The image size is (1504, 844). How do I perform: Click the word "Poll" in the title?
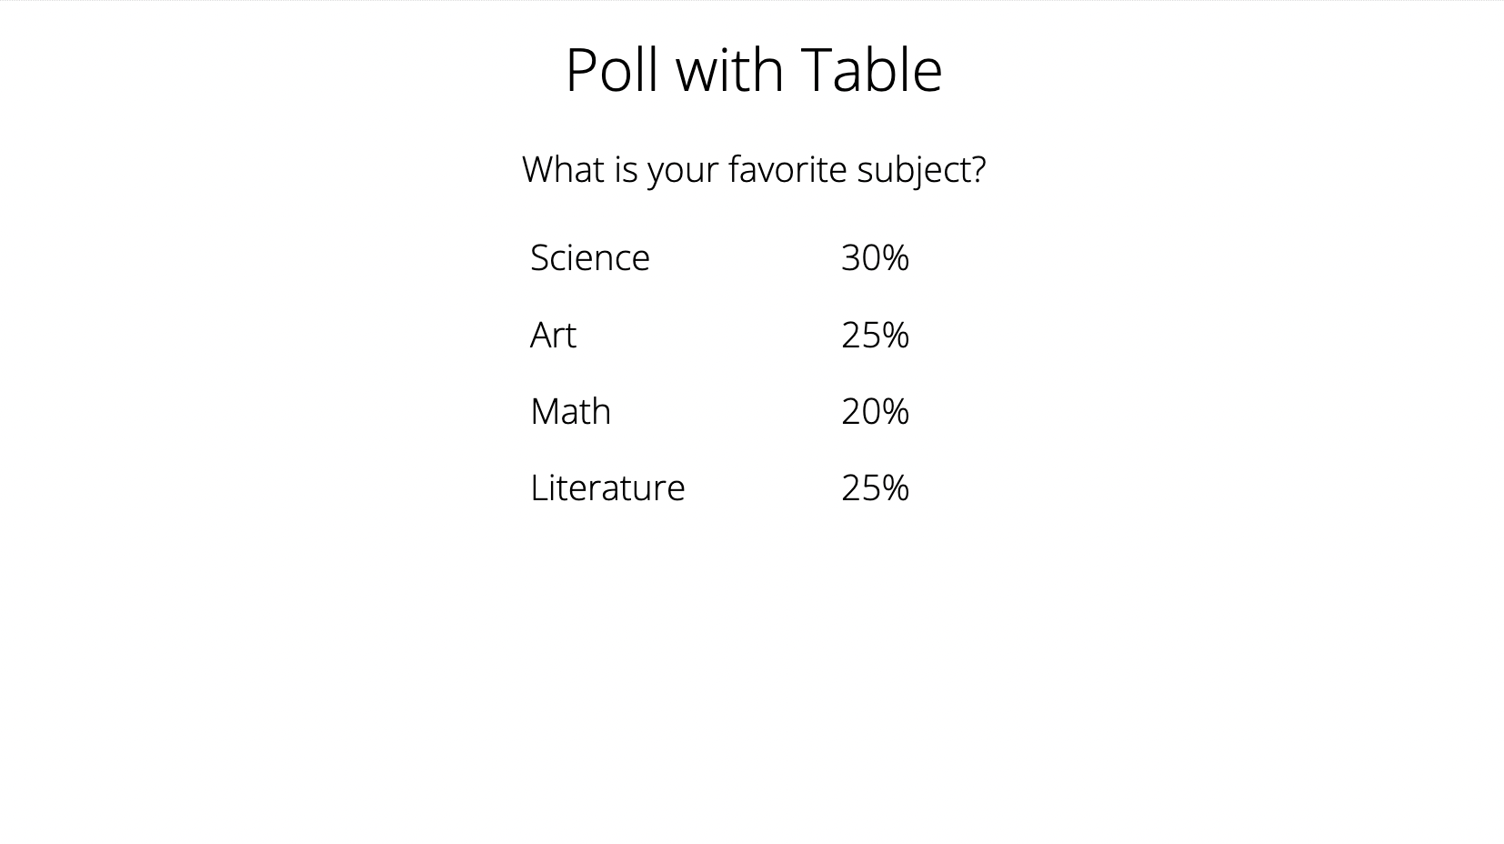(x=611, y=70)
